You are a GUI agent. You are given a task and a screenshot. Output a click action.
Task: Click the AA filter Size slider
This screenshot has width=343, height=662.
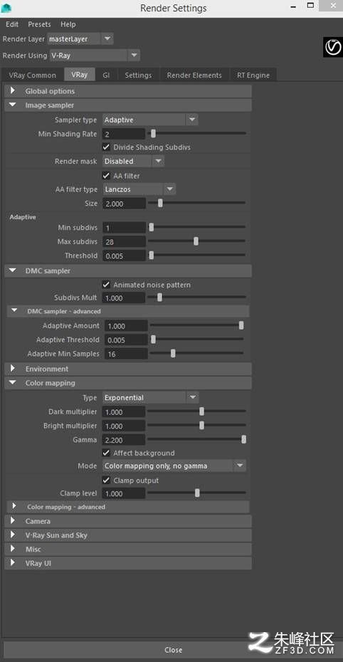coord(196,203)
